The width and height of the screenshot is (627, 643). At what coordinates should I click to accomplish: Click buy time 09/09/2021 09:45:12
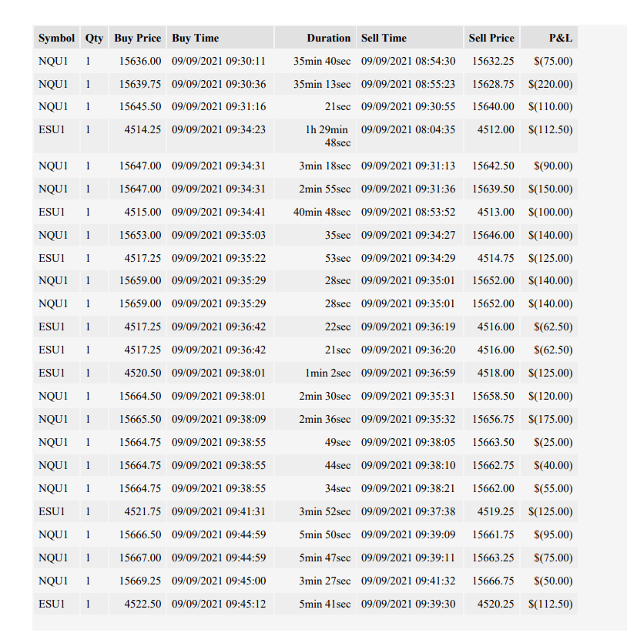(220, 604)
